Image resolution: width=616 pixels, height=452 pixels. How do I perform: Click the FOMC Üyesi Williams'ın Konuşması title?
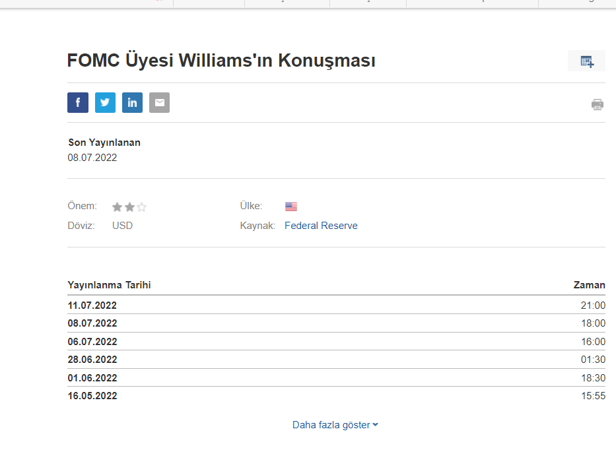tap(221, 61)
